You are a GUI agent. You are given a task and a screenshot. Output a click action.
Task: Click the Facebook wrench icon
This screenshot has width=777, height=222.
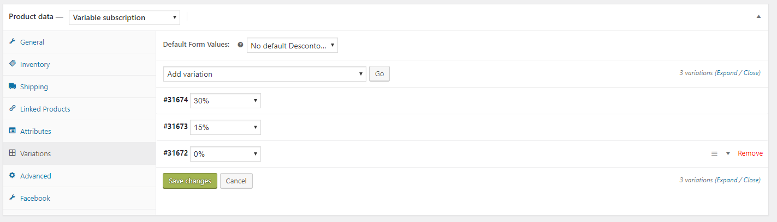(x=12, y=198)
